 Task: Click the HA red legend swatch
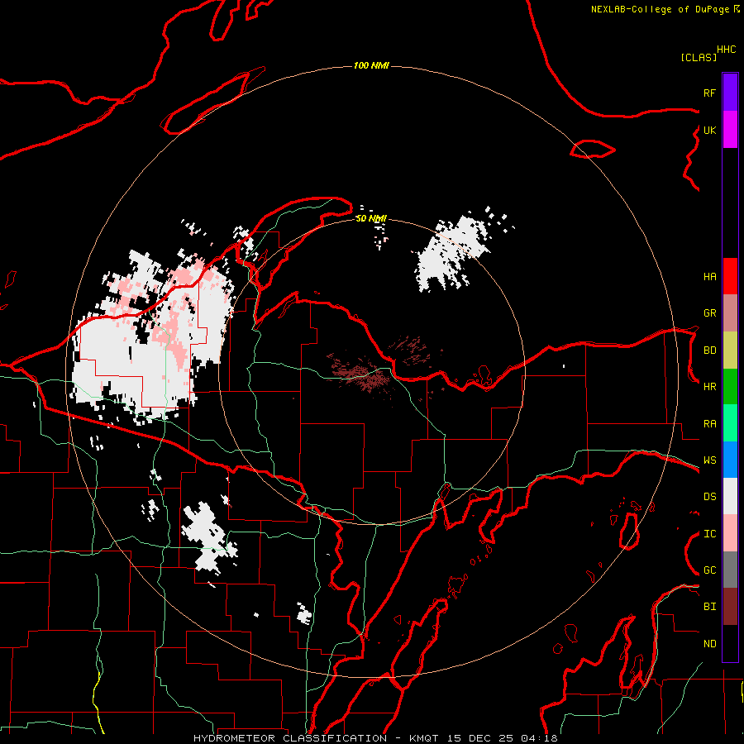click(x=730, y=276)
